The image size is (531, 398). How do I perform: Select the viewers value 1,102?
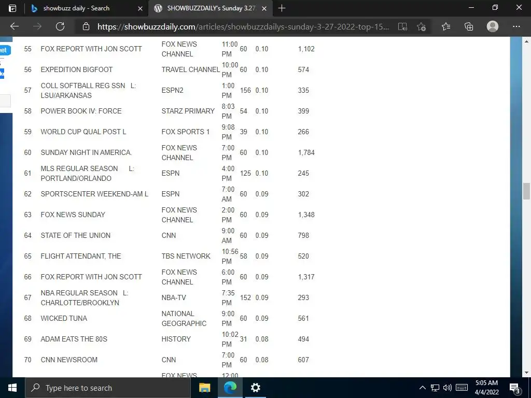click(306, 49)
